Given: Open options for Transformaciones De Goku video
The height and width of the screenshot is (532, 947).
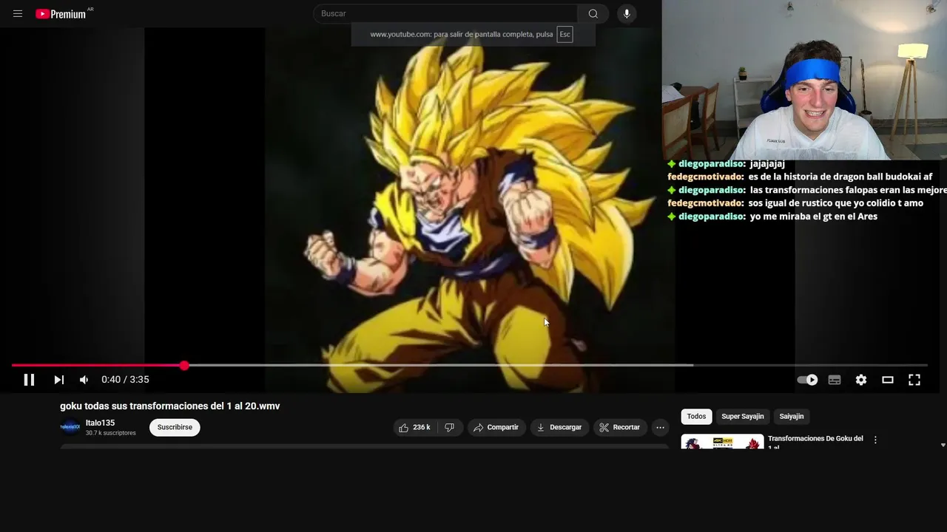Looking at the screenshot, I should click(x=875, y=440).
